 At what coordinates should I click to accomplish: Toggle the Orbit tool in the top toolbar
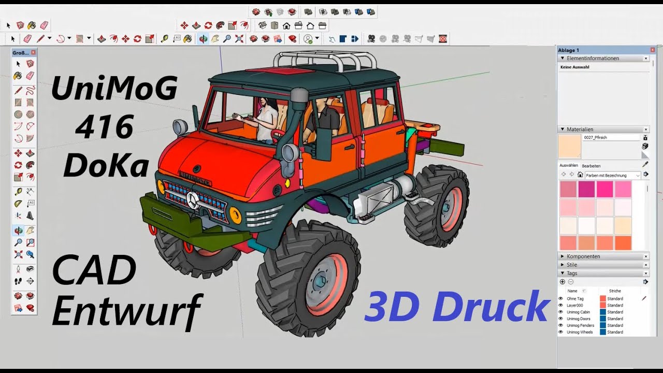203,39
